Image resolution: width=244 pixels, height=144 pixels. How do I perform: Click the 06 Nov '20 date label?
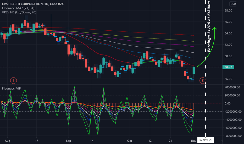(206, 140)
